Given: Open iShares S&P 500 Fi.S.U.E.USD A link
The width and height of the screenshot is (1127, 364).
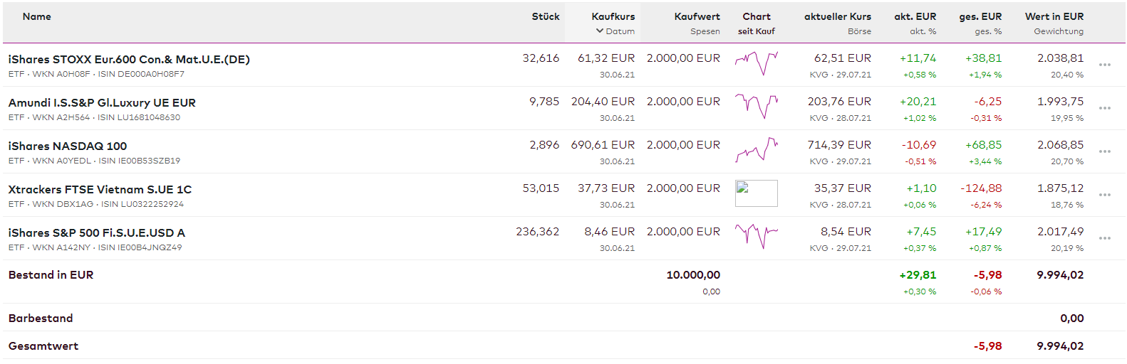Looking at the screenshot, I should [96, 233].
